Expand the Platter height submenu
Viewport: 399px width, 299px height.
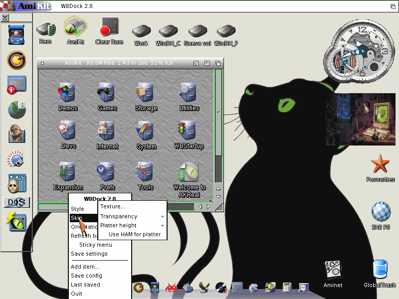click(132, 225)
